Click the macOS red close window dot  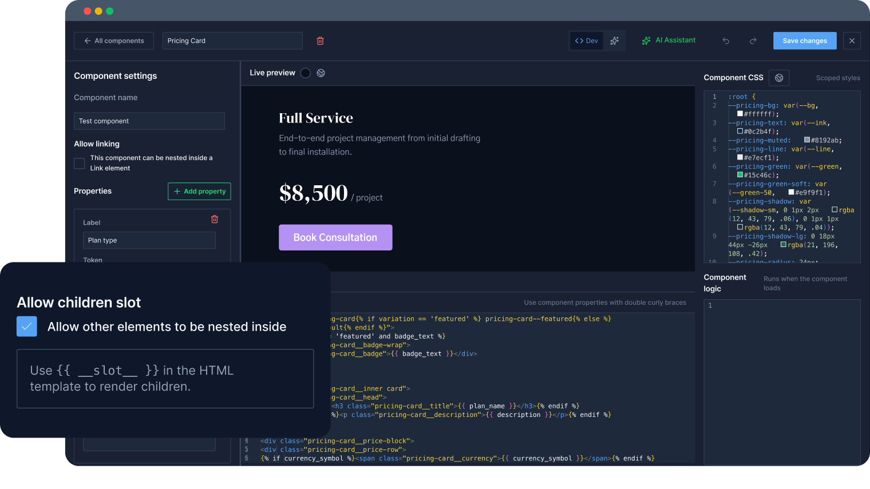[88, 11]
